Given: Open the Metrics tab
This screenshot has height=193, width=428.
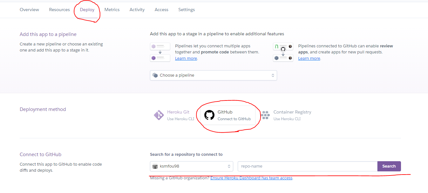Looking at the screenshot, I should (112, 10).
